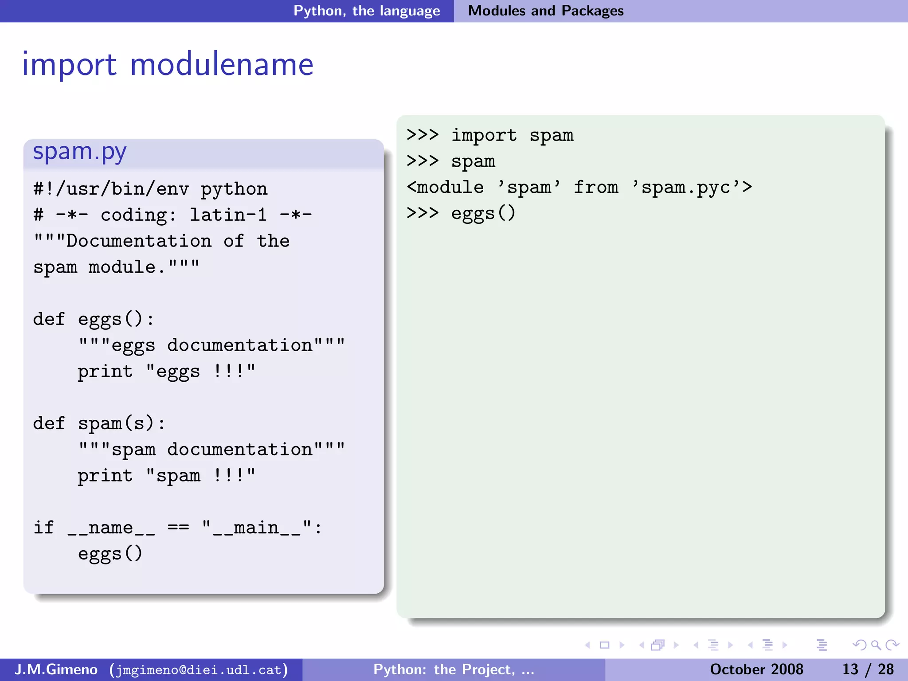Screen dimensions: 908x681
Task: Click the 'print "eggs !!!"' line
Action: (167, 372)
